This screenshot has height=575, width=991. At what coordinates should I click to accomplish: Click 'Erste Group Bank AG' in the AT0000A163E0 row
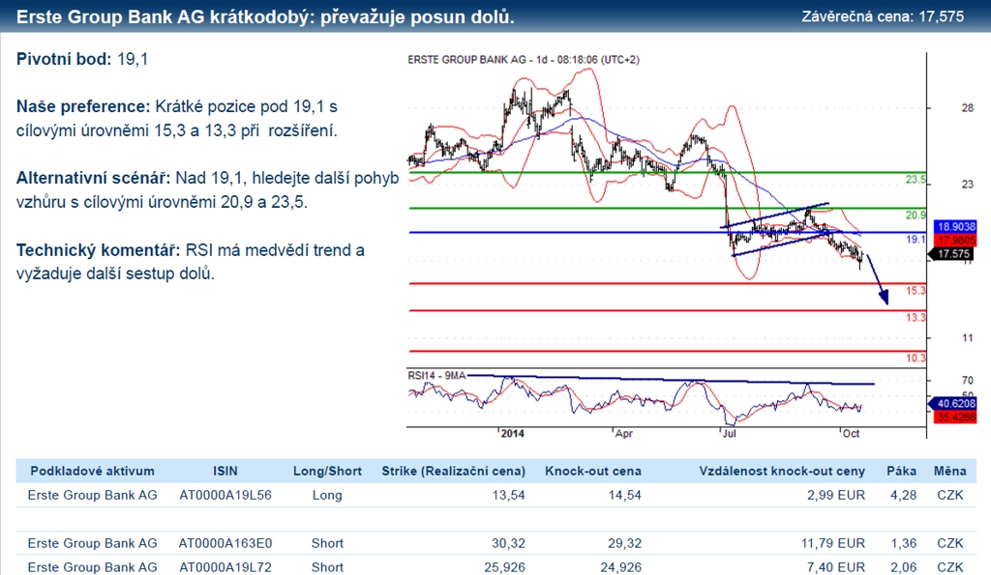(x=92, y=543)
